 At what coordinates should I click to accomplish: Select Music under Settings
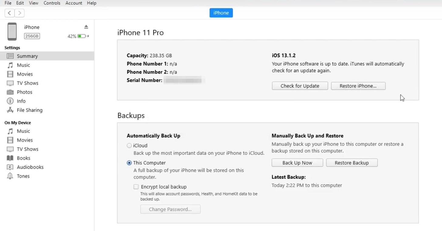click(24, 65)
